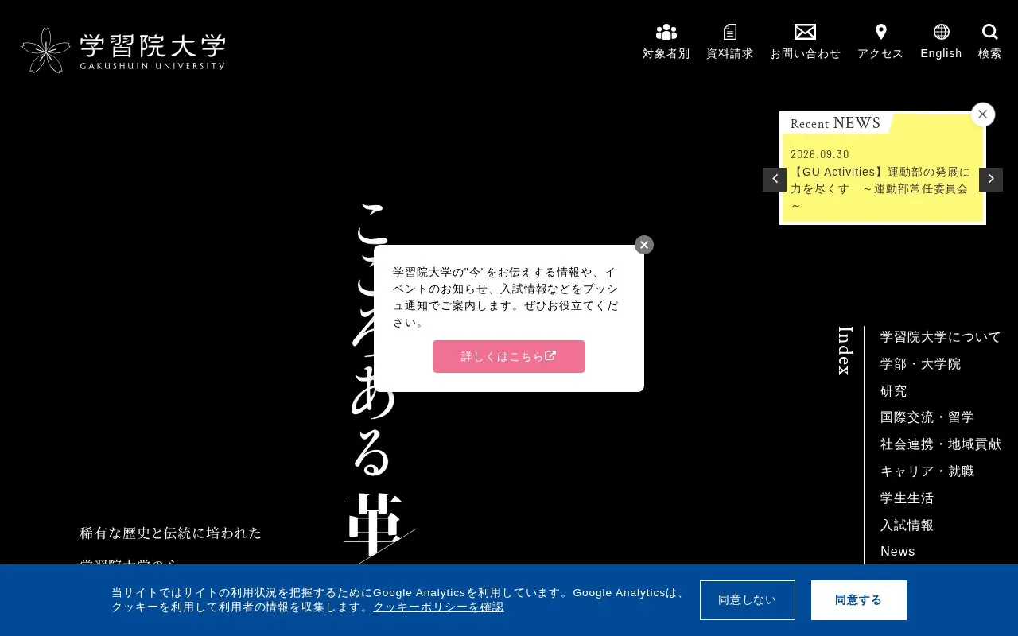Click the Recent NEWS heading
1018x636 pixels.
coord(836,123)
